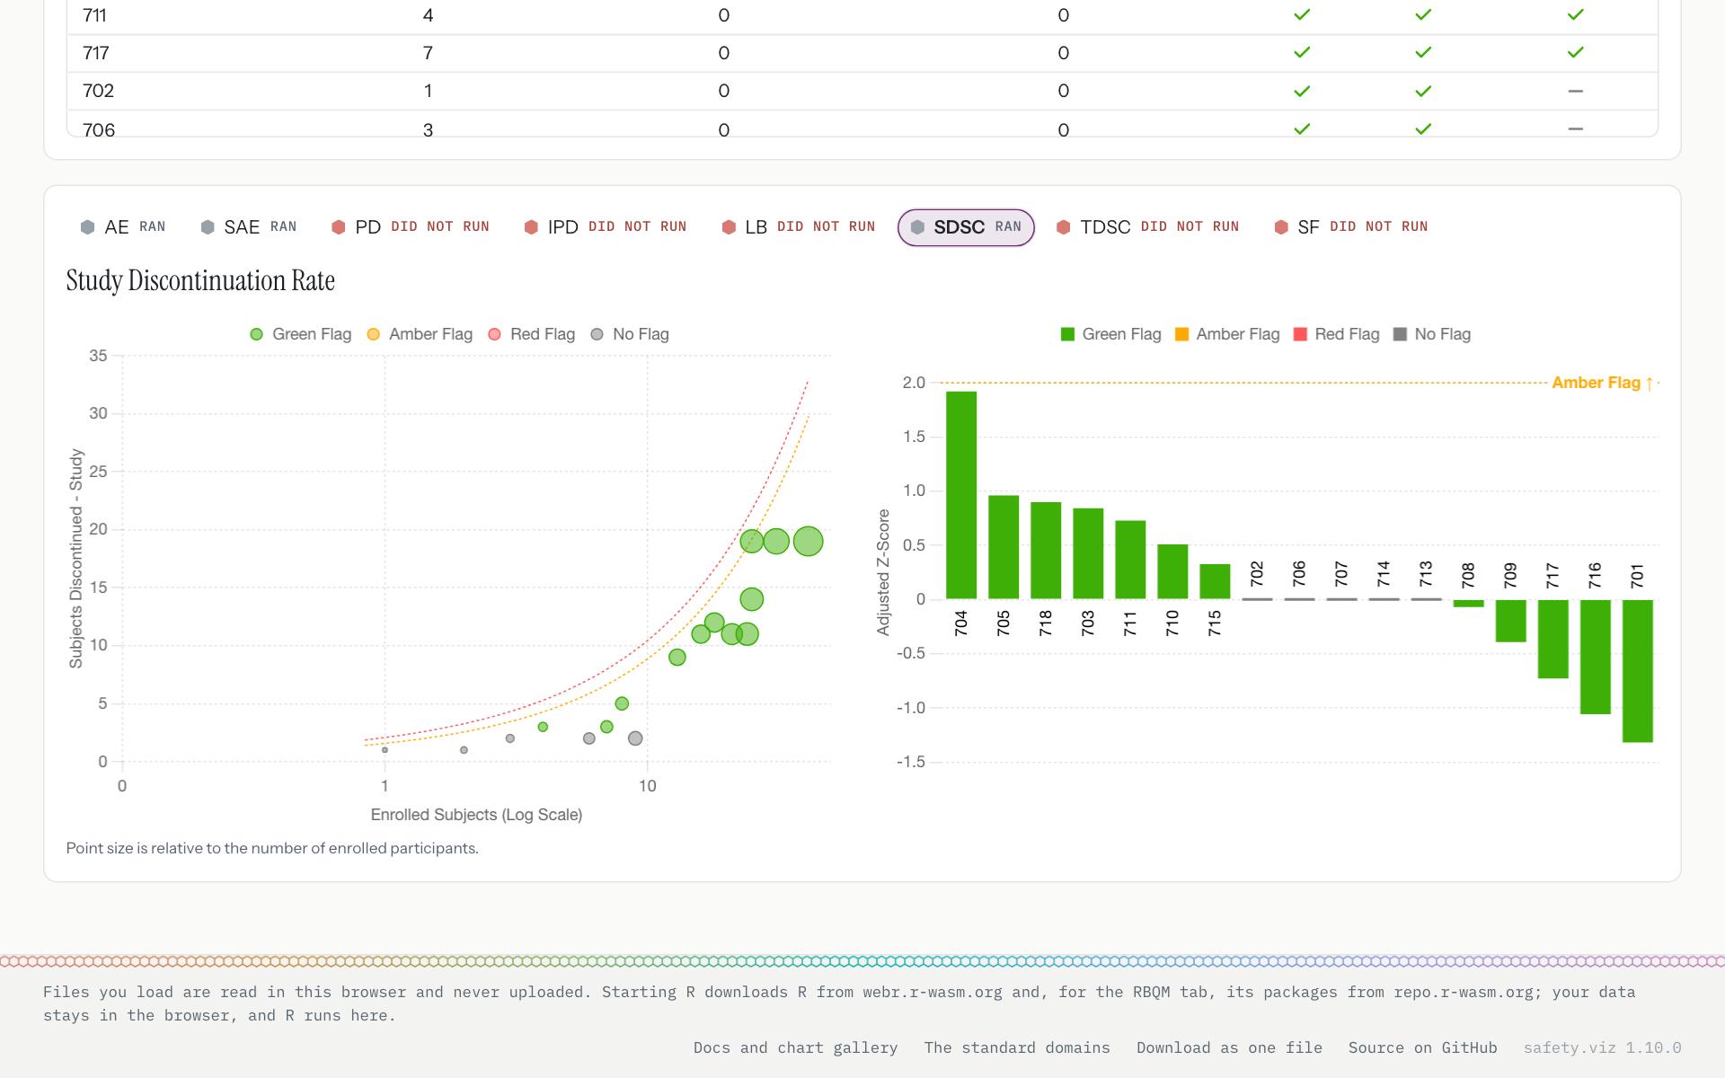Click the 717 row site ID cell
The height and width of the screenshot is (1078, 1725).
point(96,53)
